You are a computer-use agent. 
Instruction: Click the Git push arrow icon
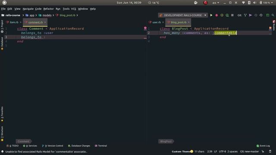pos(250,15)
